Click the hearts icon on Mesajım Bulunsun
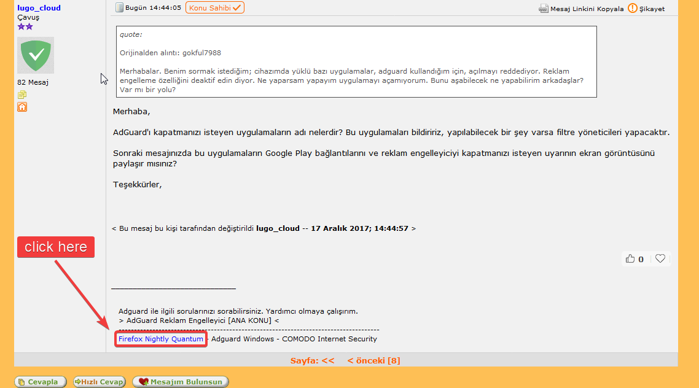This screenshot has width=699, height=388. coord(144,381)
